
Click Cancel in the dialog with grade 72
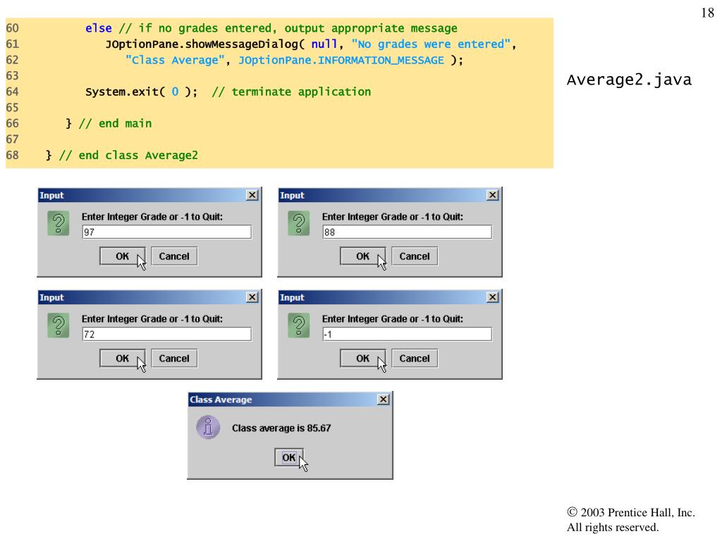[174, 359]
